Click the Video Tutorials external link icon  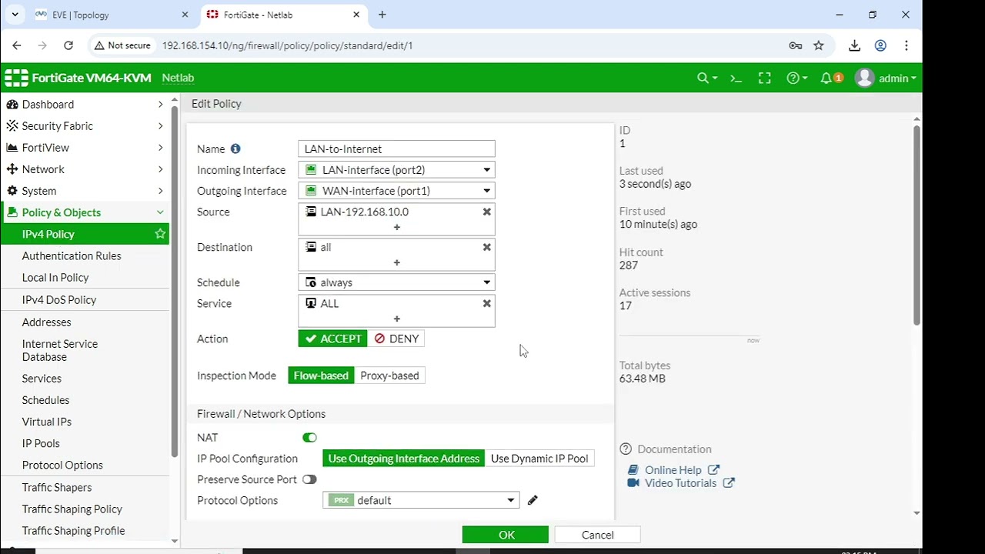pyautogui.click(x=729, y=483)
